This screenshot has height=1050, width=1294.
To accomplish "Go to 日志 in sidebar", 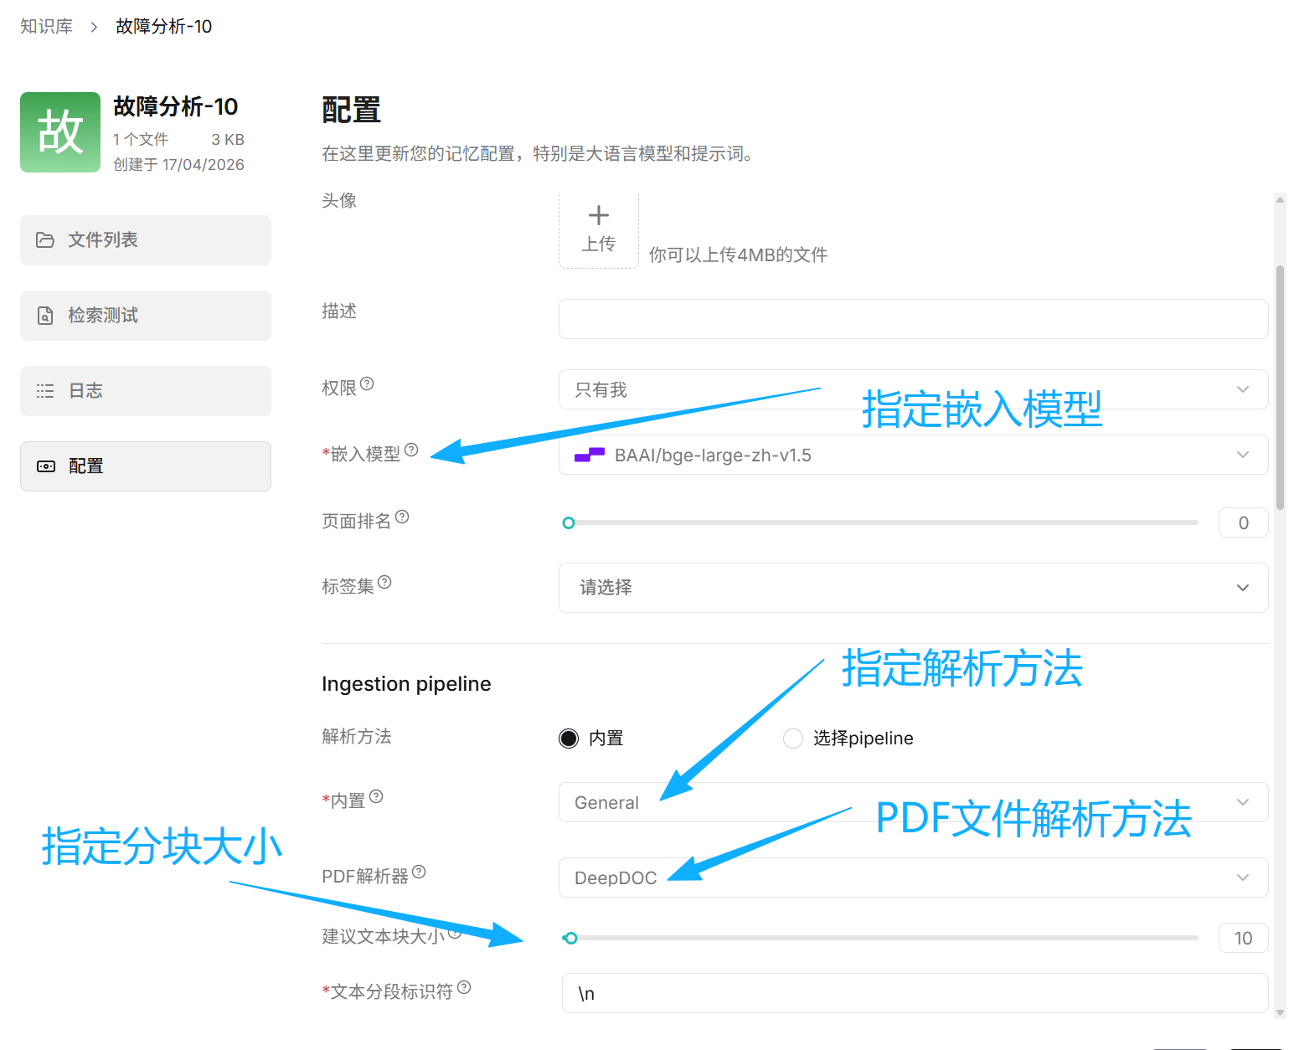I will (146, 391).
